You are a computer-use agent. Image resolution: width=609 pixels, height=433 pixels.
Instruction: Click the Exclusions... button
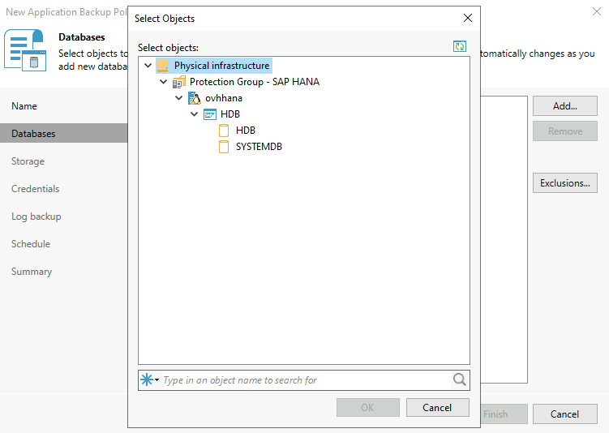[x=564, y=183]
